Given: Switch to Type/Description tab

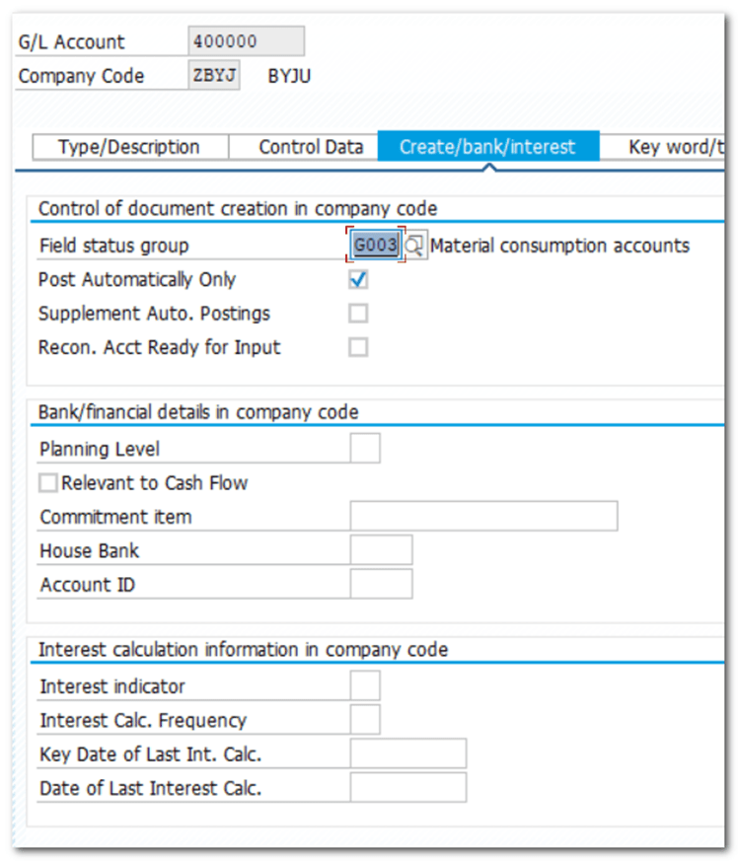Looking at the screenshot, I should pyautogui.click(x=129, y=147).
